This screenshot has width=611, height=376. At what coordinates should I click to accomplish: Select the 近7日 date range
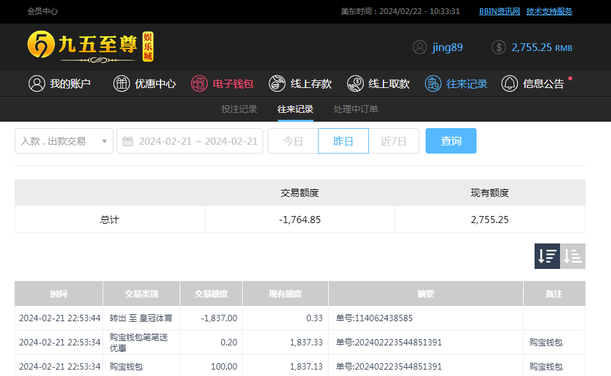pos(394,141)
